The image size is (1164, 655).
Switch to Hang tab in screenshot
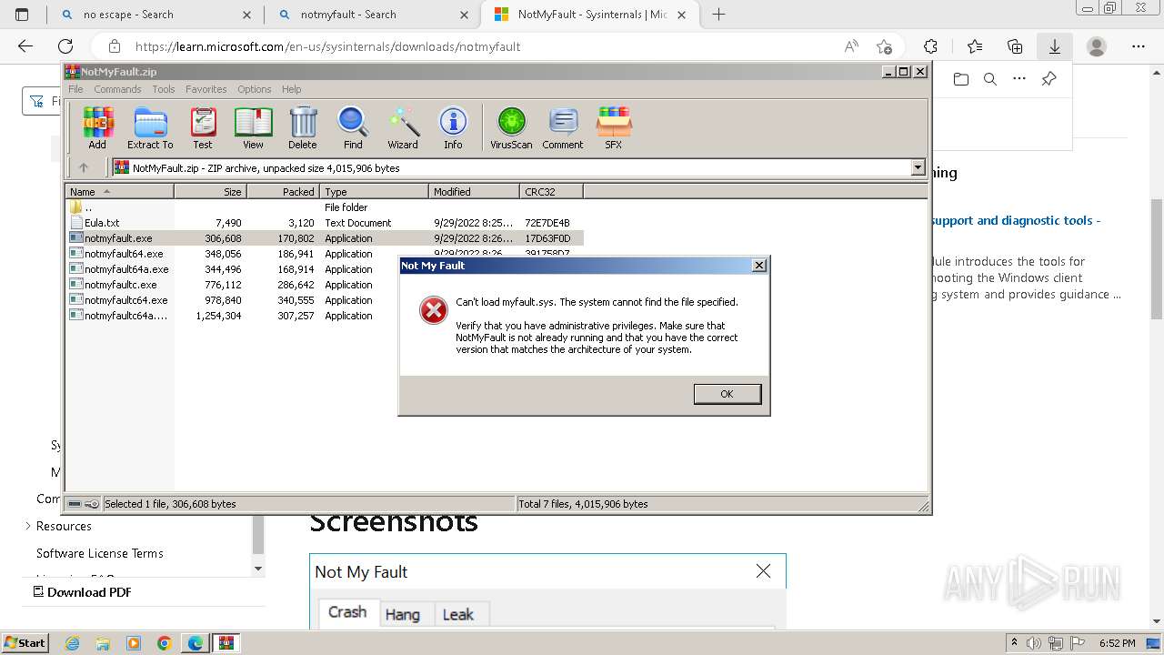pos(402,614)
